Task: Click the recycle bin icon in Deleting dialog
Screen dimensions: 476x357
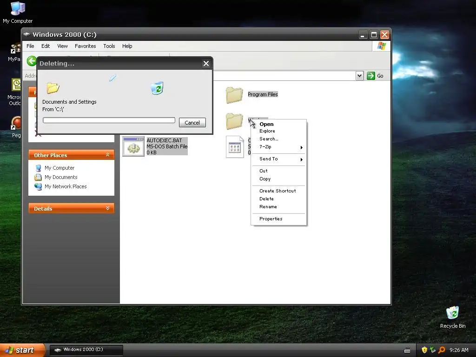Action: click(157, 88)
